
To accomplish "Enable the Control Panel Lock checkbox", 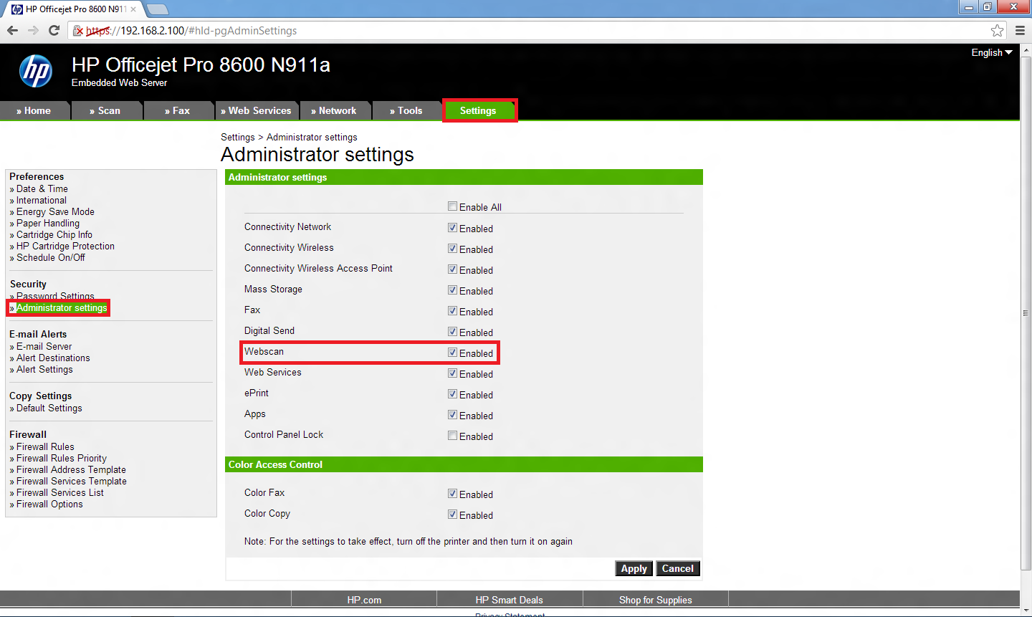I will [452, 436].
